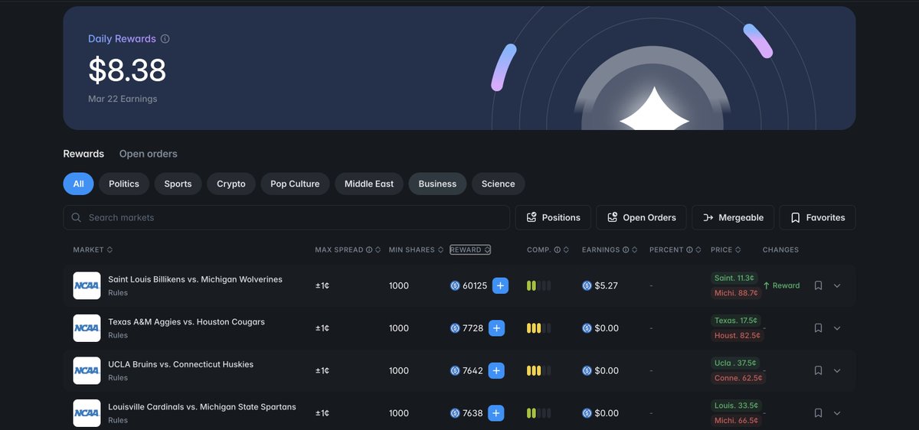The width and height of the screenshot is (919, 430).
Task: Click the coin icon beside reward 60125
Action: pos(455,285)
